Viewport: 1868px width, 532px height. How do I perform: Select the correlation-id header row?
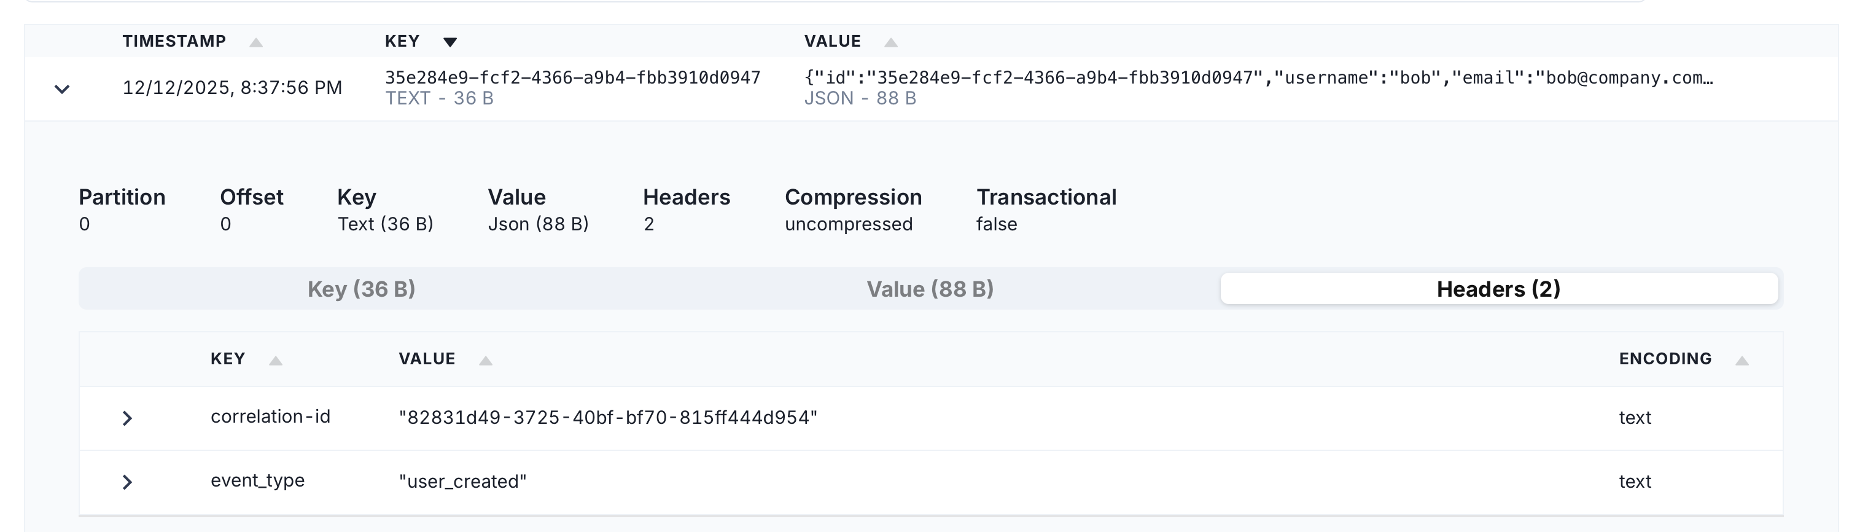(271, 417)
